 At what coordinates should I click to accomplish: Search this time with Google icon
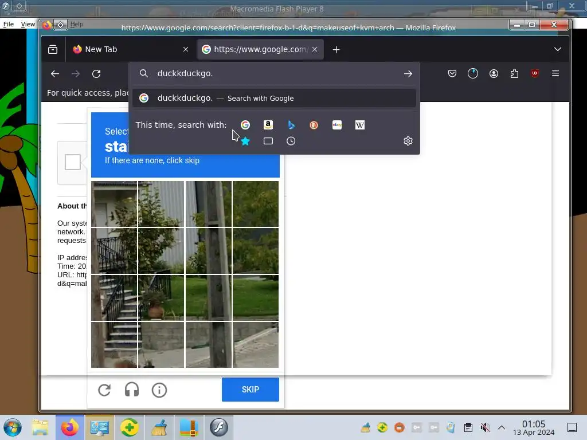click(245, 125)
